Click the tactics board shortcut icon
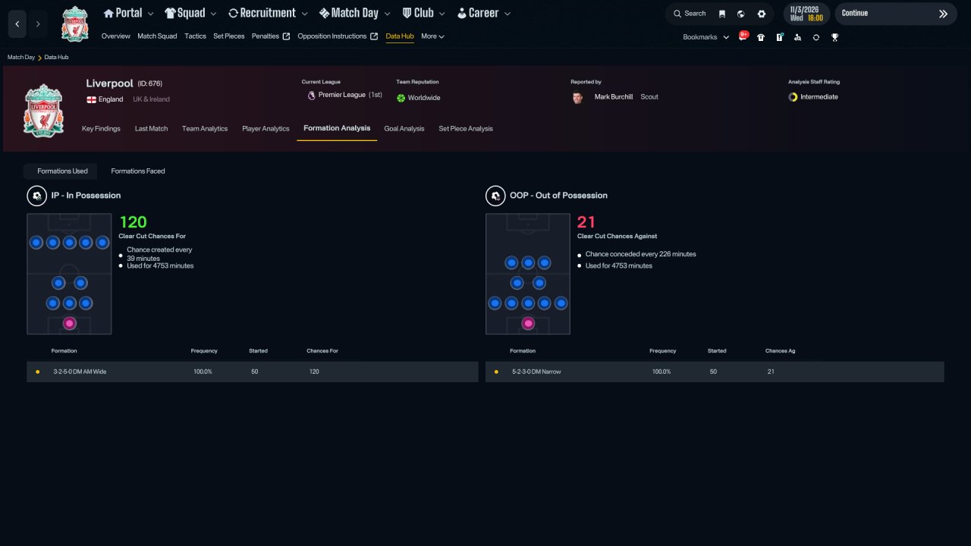 (x=779, y=37)
